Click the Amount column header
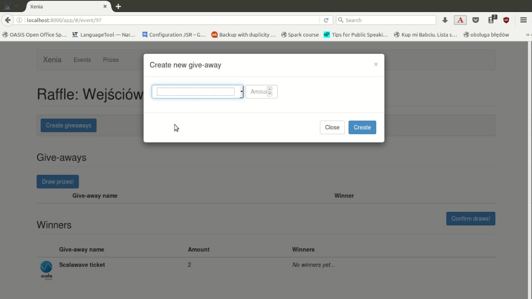Screen dimensions: 532x299 [199, 250]
